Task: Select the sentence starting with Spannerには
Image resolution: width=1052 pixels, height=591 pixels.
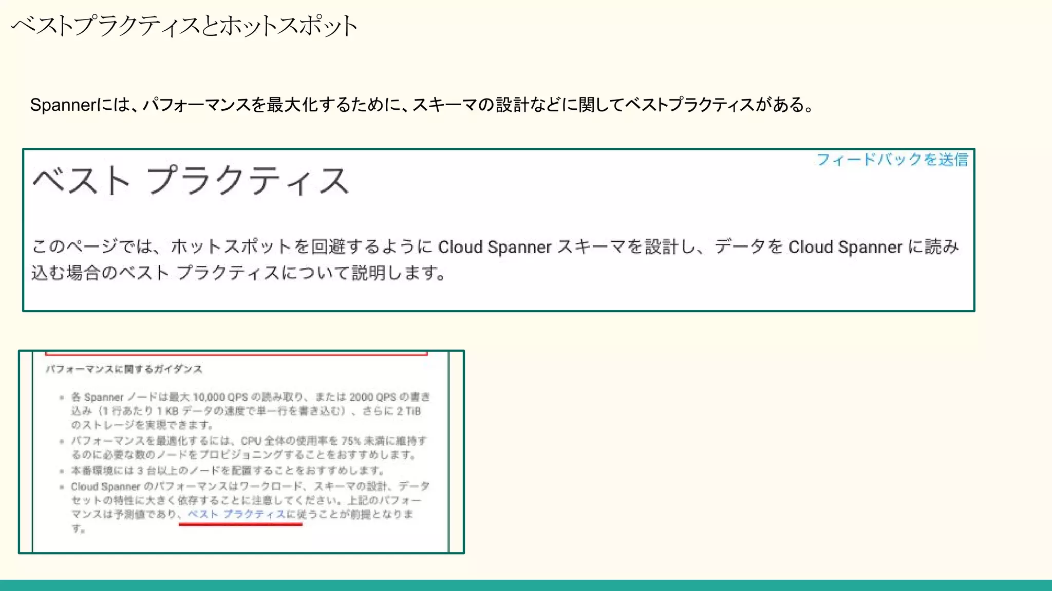Action: 422,105
